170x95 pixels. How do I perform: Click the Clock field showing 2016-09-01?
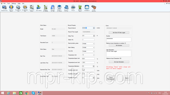tap(119, 28)
